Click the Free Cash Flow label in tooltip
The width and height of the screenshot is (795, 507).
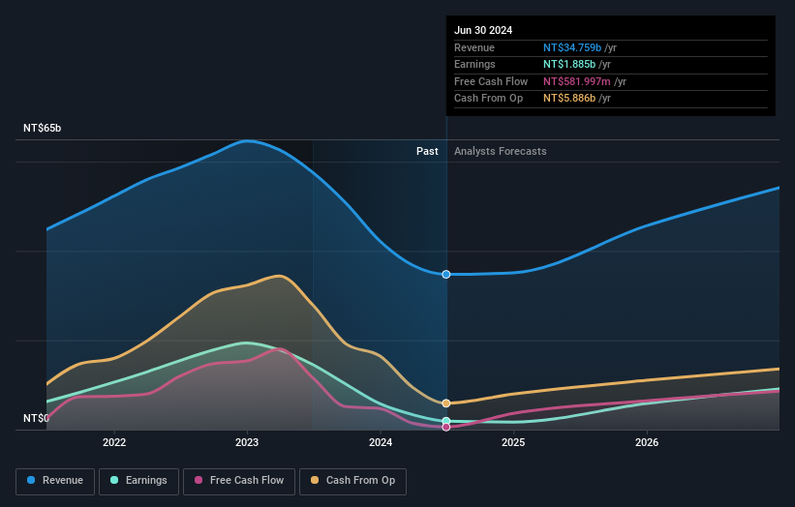click(x=491, y=81)
